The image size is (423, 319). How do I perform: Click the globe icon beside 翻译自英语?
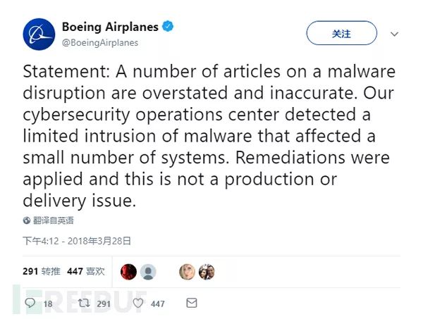click(27, 221)
